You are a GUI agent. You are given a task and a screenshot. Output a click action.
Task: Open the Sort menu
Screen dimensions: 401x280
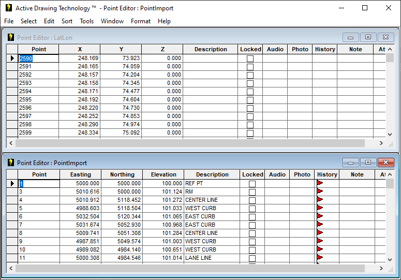[x=67, y=21]
